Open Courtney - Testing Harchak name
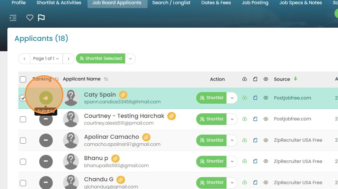This screenshot has width=338, height=189. pyautogui.click(x=124, y=116)
